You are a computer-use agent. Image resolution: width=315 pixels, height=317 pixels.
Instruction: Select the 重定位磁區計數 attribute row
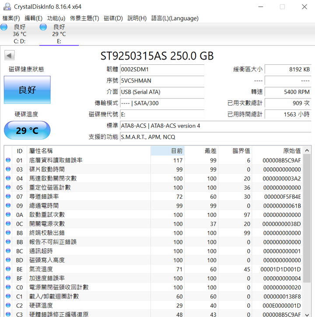154,187
